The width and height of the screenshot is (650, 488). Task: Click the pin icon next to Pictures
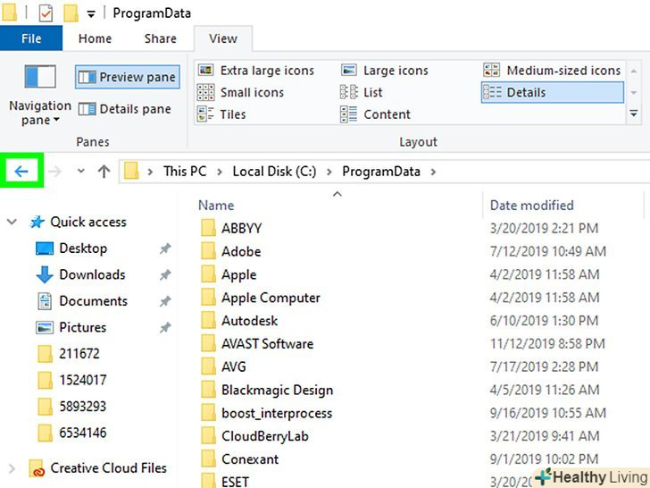click(x=165, y=328)
